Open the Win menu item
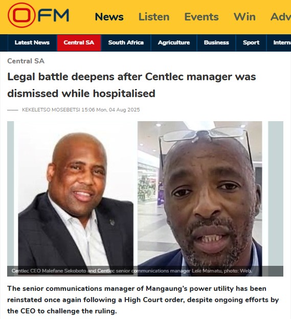 [x=244, y=17]
